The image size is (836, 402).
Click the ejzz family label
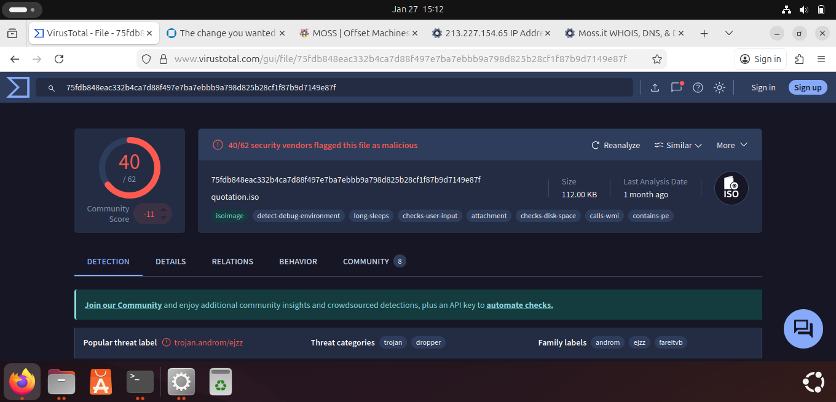tap(639, 342)
